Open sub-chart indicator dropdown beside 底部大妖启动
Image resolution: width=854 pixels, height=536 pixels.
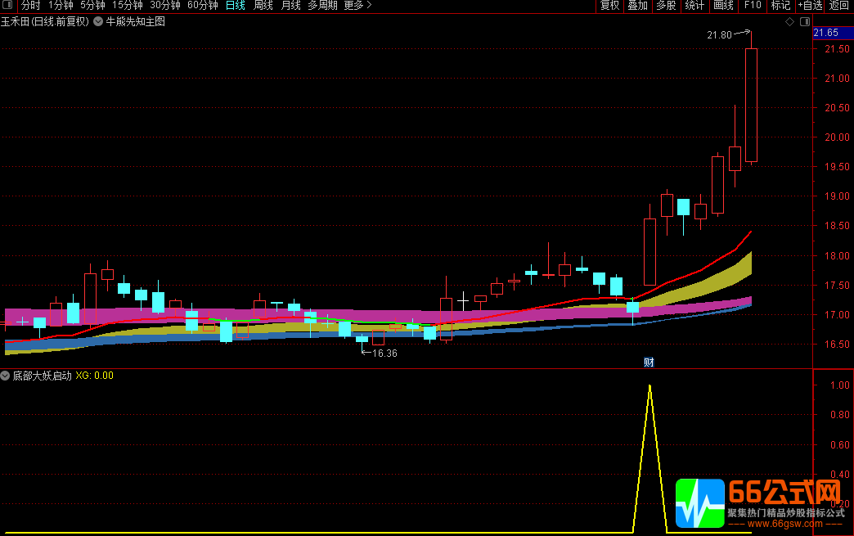point(5,376)
